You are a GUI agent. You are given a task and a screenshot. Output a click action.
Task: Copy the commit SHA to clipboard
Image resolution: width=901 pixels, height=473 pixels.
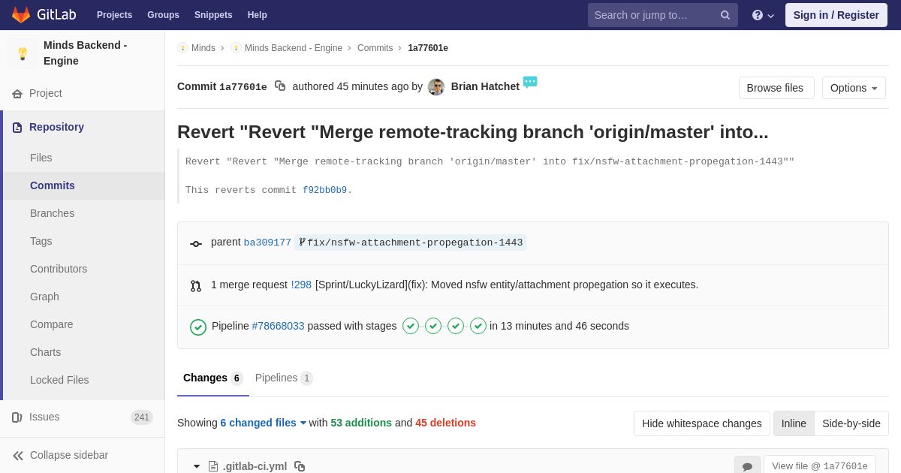click(x=280, y=86)
